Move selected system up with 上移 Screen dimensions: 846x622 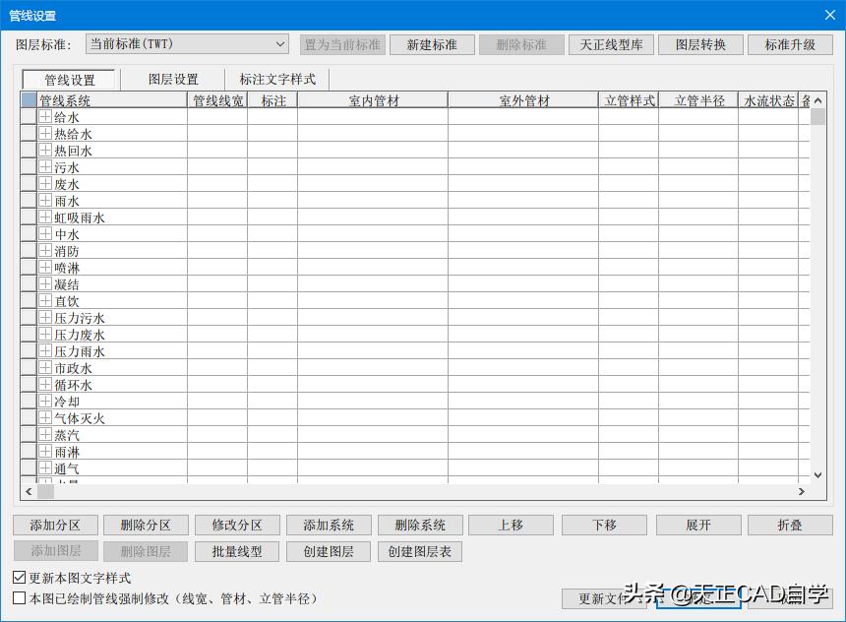tap(512, 525)
